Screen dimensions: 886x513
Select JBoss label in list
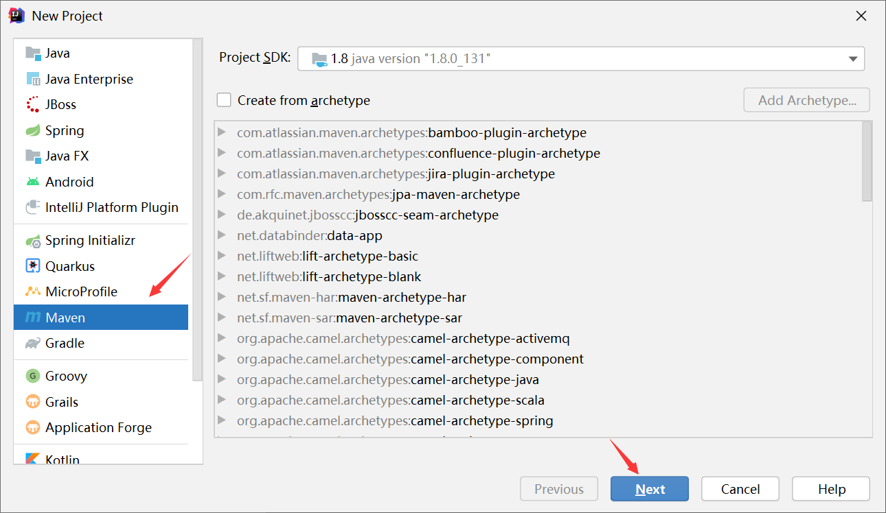tap(60, 105)
